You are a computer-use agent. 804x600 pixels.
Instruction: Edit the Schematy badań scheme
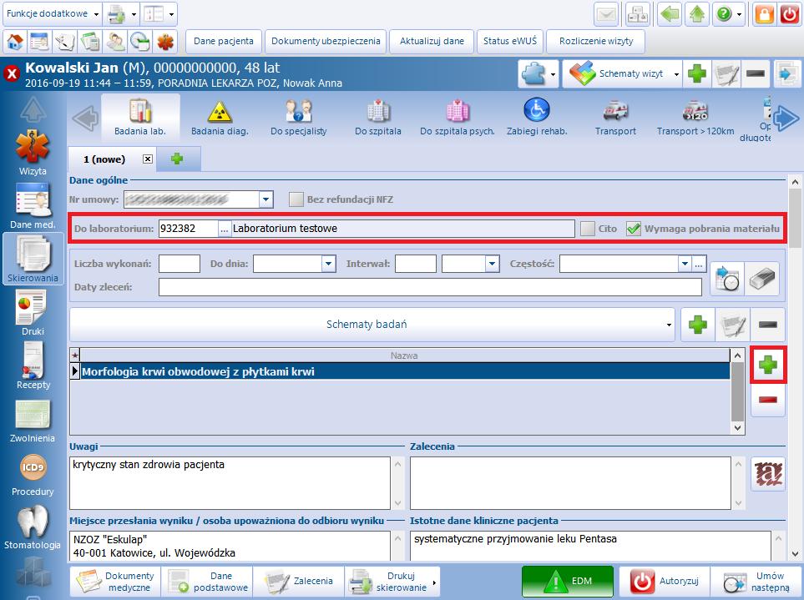pyautogui.click(x=732, y=325)
